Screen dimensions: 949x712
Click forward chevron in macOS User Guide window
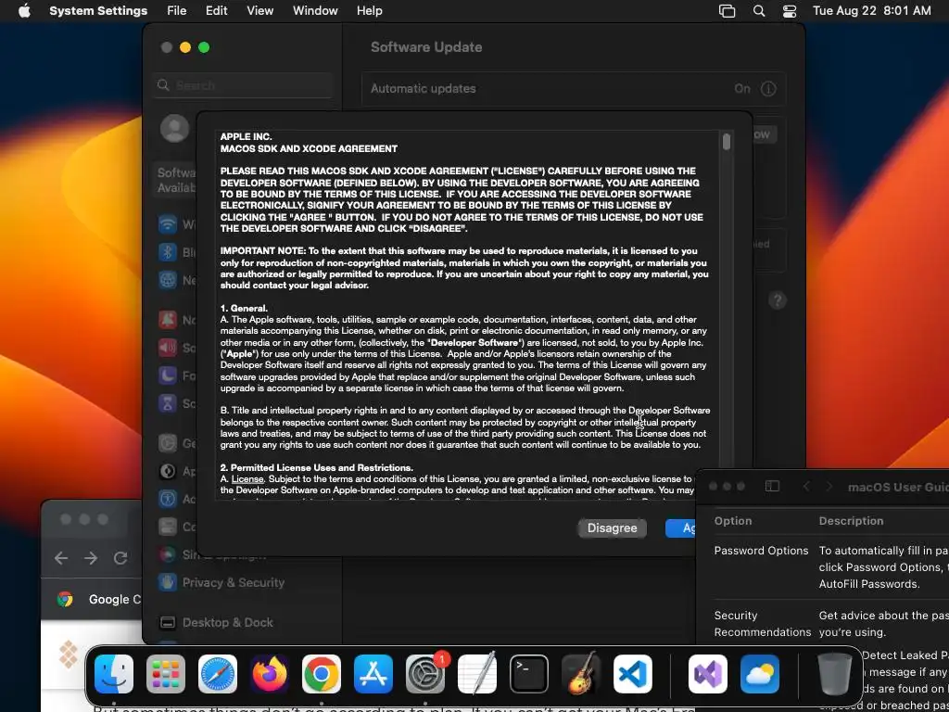point(829,487)
